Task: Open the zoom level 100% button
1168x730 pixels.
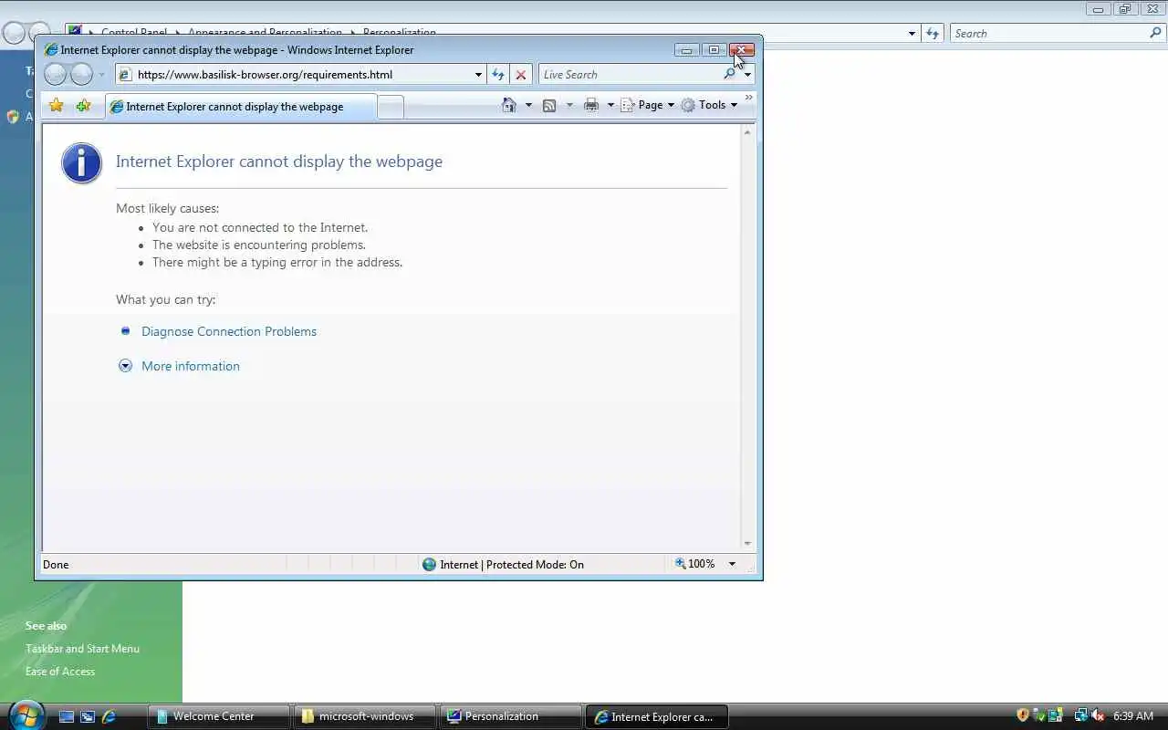Action: pyautogui.click(x=694, y=564)
